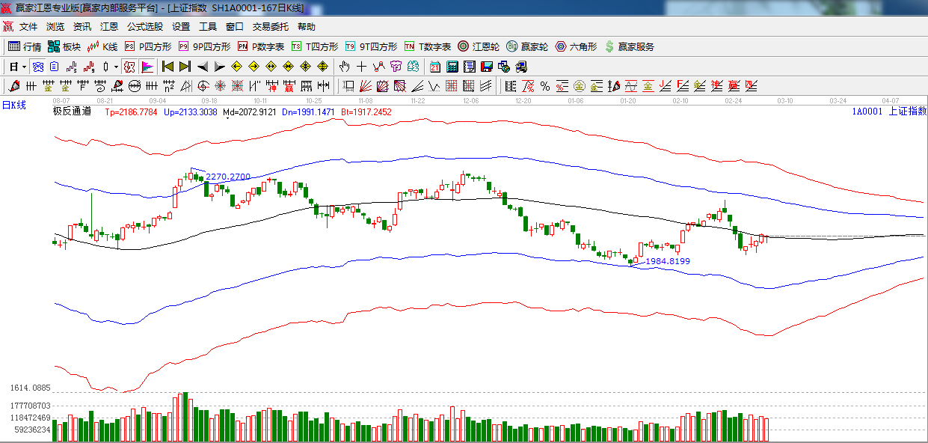Click the hand pan tool icon

pos(345,67)
